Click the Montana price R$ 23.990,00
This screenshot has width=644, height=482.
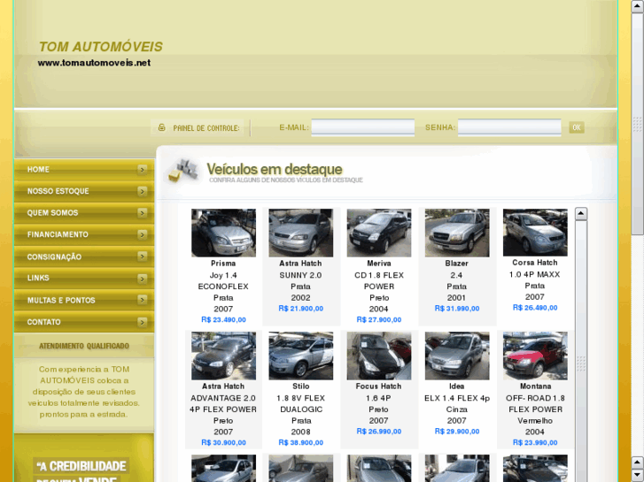[x=535, y=442]
